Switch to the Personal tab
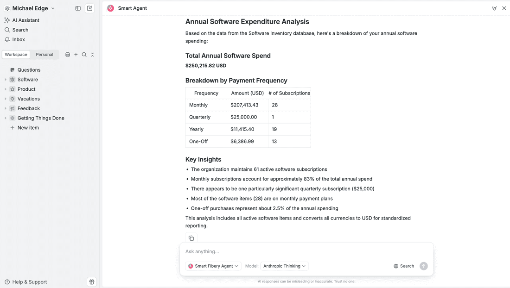 point(45,55)
